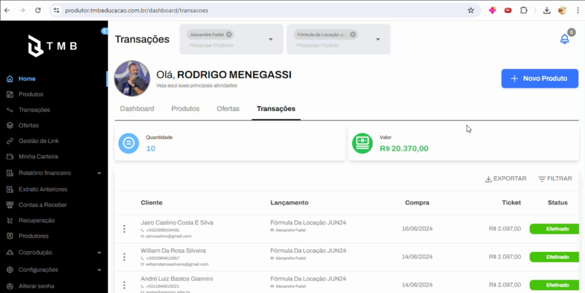Open Transações in the sidebar menu
This screenshot has width=585, height=293.
pyautogui.click(x=34, y=110)
